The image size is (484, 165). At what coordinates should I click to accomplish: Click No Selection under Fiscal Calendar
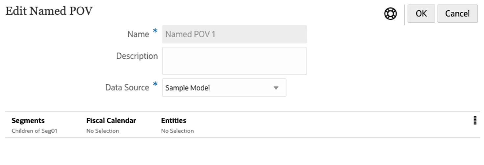coord(103,131)
